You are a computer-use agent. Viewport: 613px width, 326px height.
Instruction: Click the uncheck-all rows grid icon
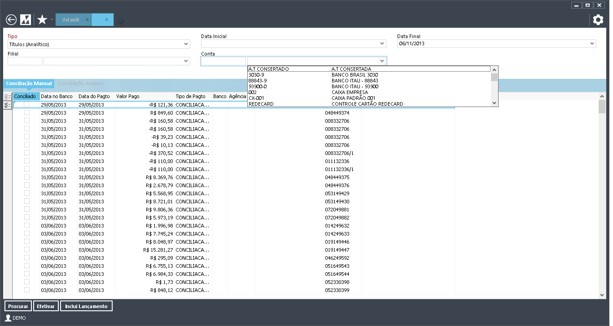(8, 97)
